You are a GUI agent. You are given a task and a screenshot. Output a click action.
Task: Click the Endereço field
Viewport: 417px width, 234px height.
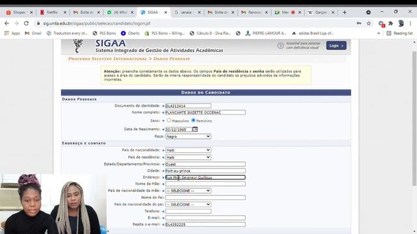pyautogui.click(x=205, y=177)
